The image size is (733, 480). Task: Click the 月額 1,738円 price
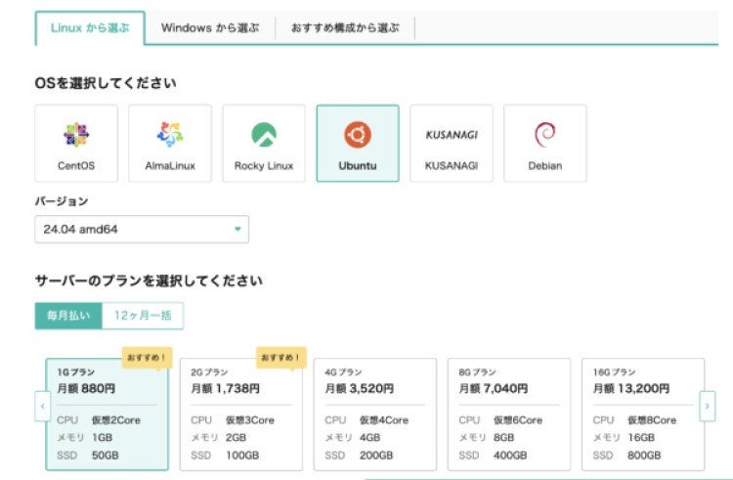coord(226,388)
